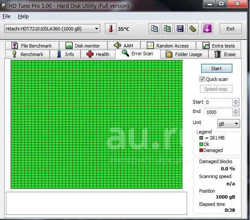The height and width of the screenshot is (220, 250).
Task: Decrease the End value with down arrow
Action: (x=235, y=113)
